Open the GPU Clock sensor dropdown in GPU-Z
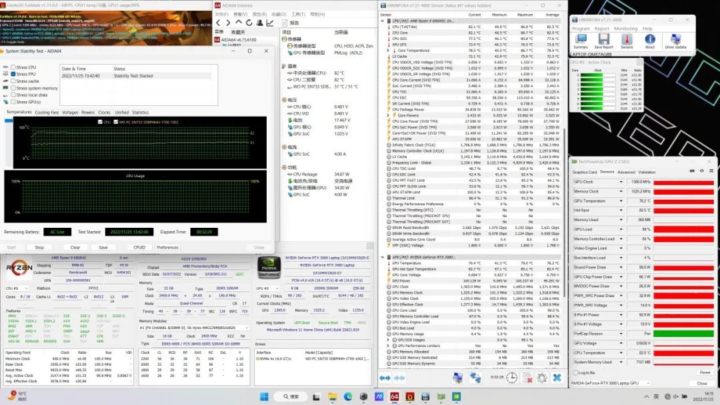The image size is (720, 405). click(x=621, y=182)
